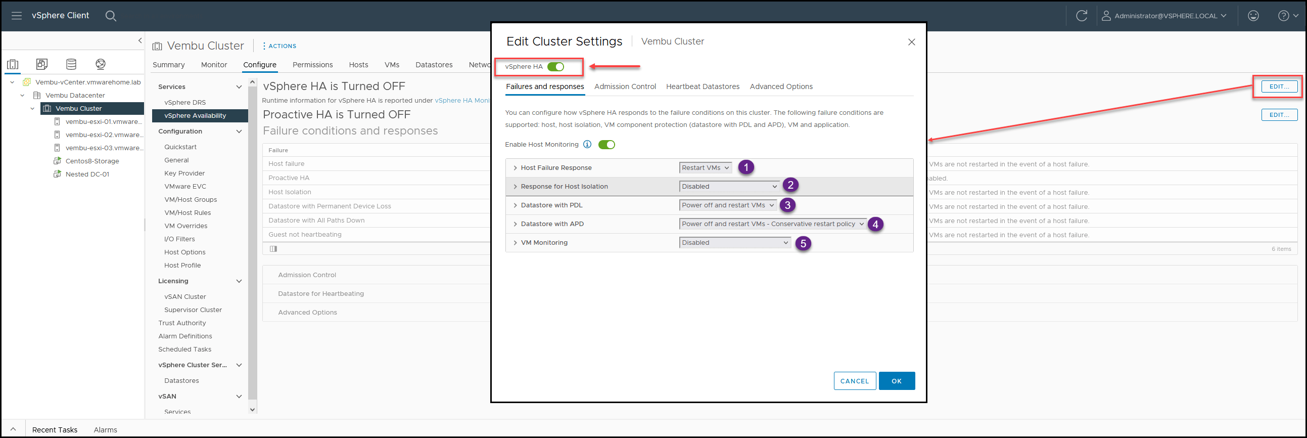Click the EDIT button for Proactive HA
The height and width of the screenshot is (438, 1307).
coord(1279,115)
